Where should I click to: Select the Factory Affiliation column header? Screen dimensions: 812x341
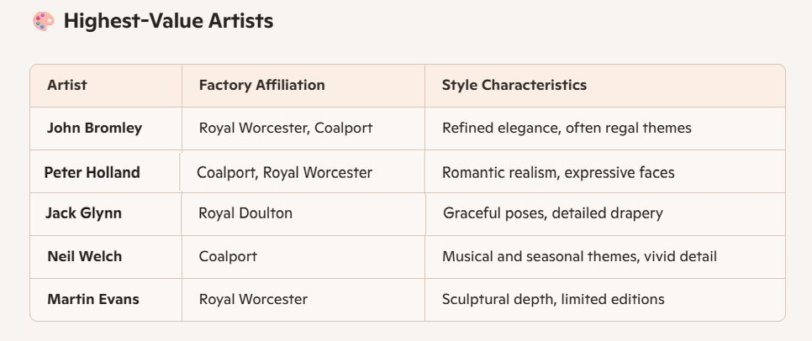(x=261, y=85)
